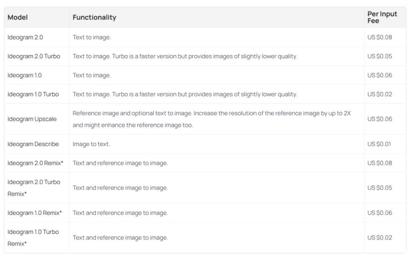Click the Ideogram 2.0 Turbo functionality description
408x260 pixels.
(x=185, y=56)
